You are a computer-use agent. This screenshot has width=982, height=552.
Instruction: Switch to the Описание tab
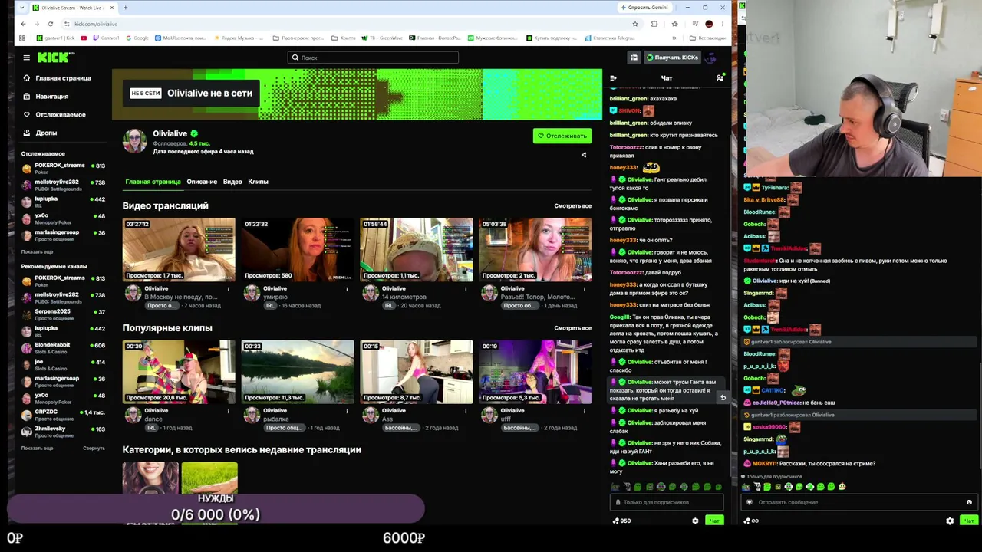(202, 182)
